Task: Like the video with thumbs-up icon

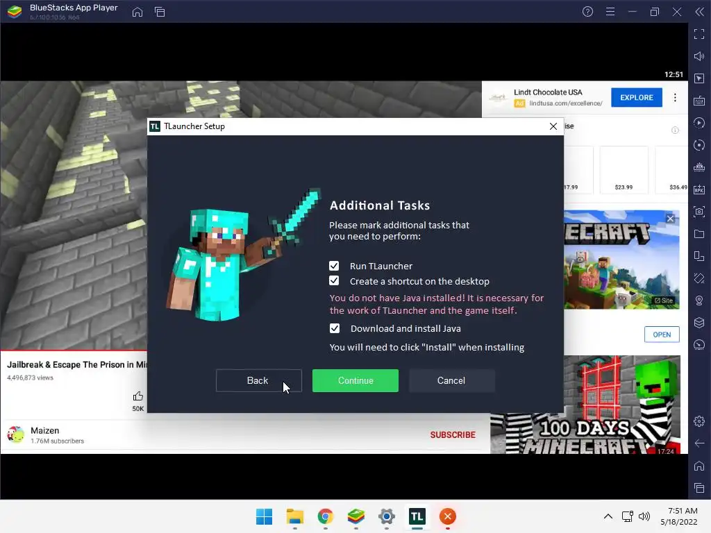Action: [x=138, y=396]
